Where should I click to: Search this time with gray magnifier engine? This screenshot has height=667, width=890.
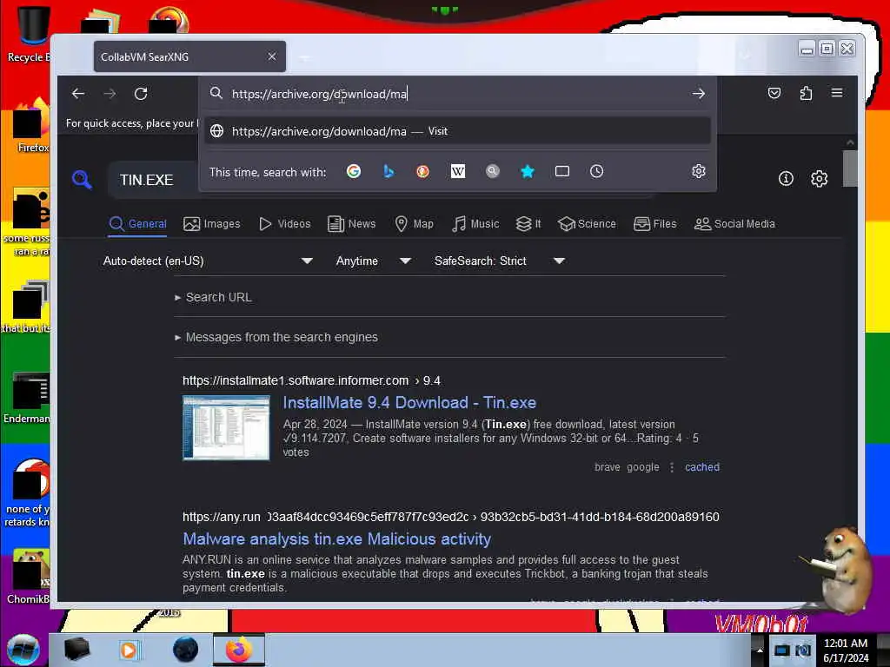[493, 171]
